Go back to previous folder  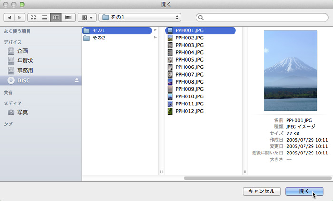(9, 18)
